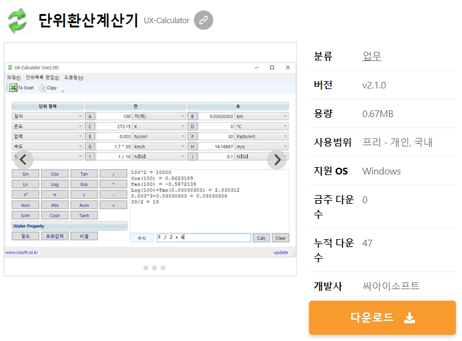Click the Sin function button
The height and width of the screenshot is (341, 462).
click(x=26, y=174)
